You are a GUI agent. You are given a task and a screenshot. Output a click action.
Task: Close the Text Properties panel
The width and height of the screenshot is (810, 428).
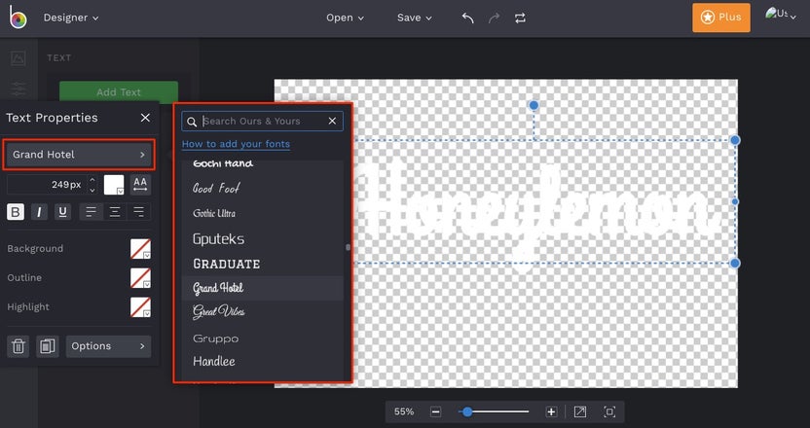click(145, 118)
